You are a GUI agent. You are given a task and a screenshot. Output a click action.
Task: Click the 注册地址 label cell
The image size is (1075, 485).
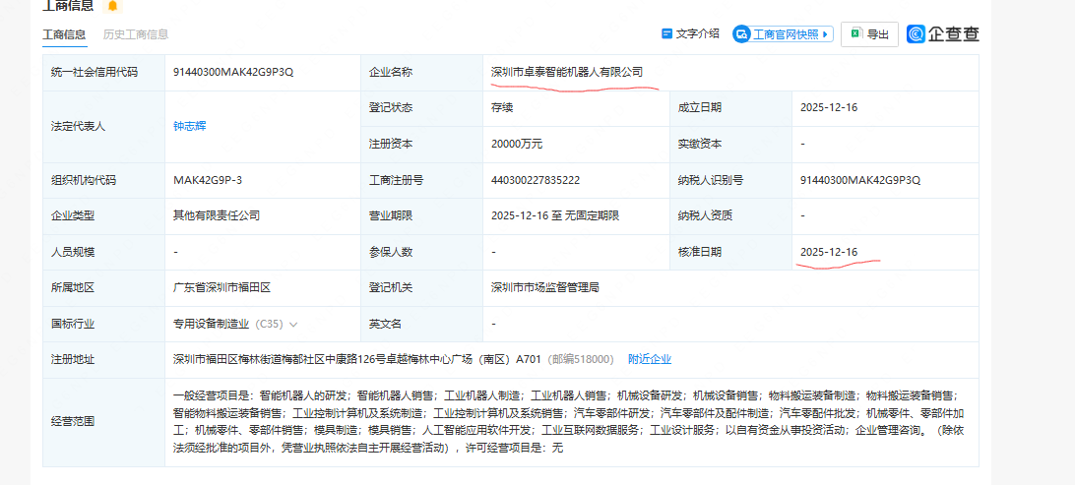click(x=103, y=360)
